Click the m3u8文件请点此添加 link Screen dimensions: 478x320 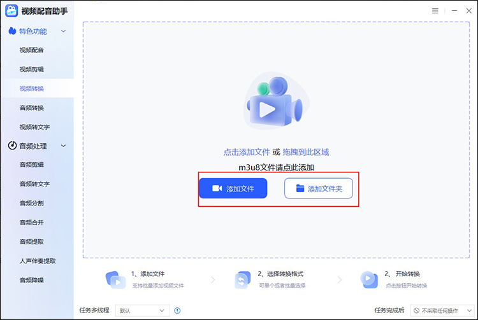(x=276, y=167)
